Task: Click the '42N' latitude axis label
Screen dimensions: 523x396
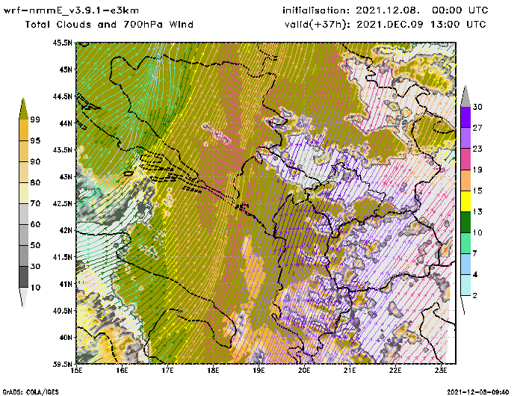Action: click(x=66, y=230)
